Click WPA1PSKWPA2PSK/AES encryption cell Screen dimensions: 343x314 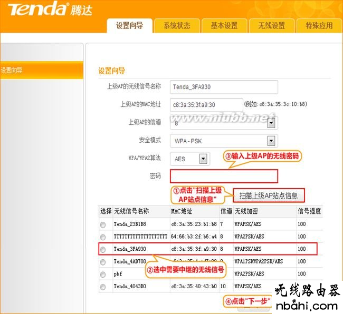[x=259, y=261]
